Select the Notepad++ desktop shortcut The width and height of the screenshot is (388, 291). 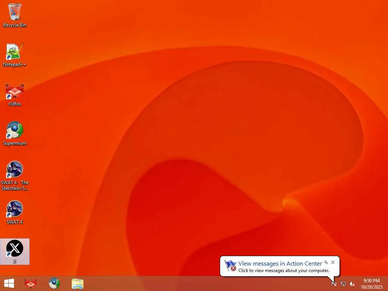pyautogui.click(x=15, y=55)
